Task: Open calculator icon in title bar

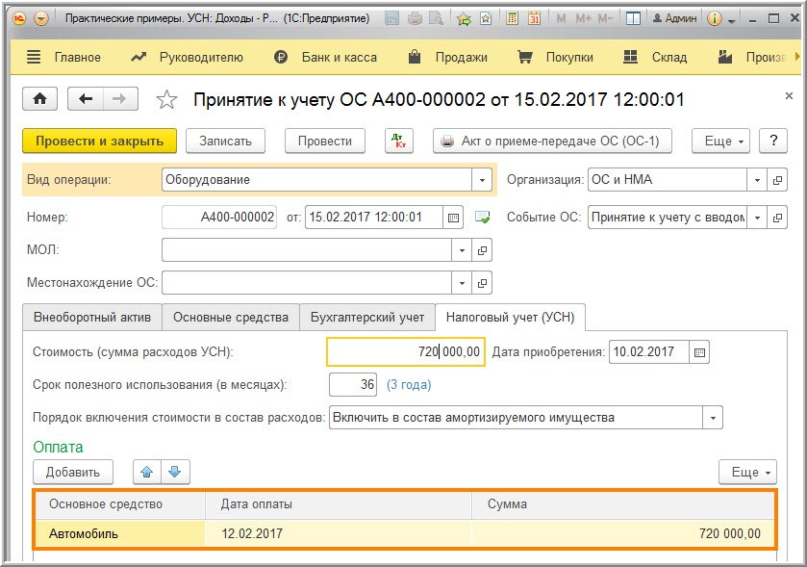Action: [x=512, y=18]
